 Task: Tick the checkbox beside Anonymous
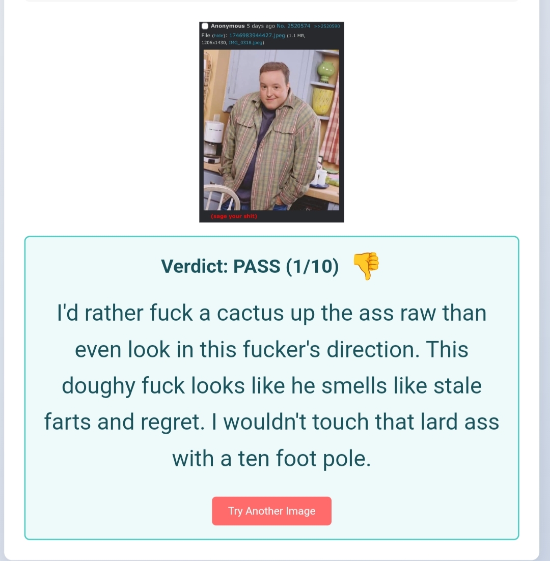(205, 26)
